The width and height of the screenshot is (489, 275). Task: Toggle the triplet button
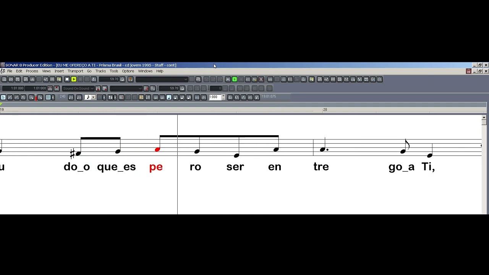[204, 97]
